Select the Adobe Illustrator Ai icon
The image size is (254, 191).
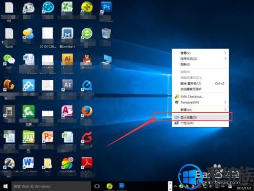pos(67,59)
